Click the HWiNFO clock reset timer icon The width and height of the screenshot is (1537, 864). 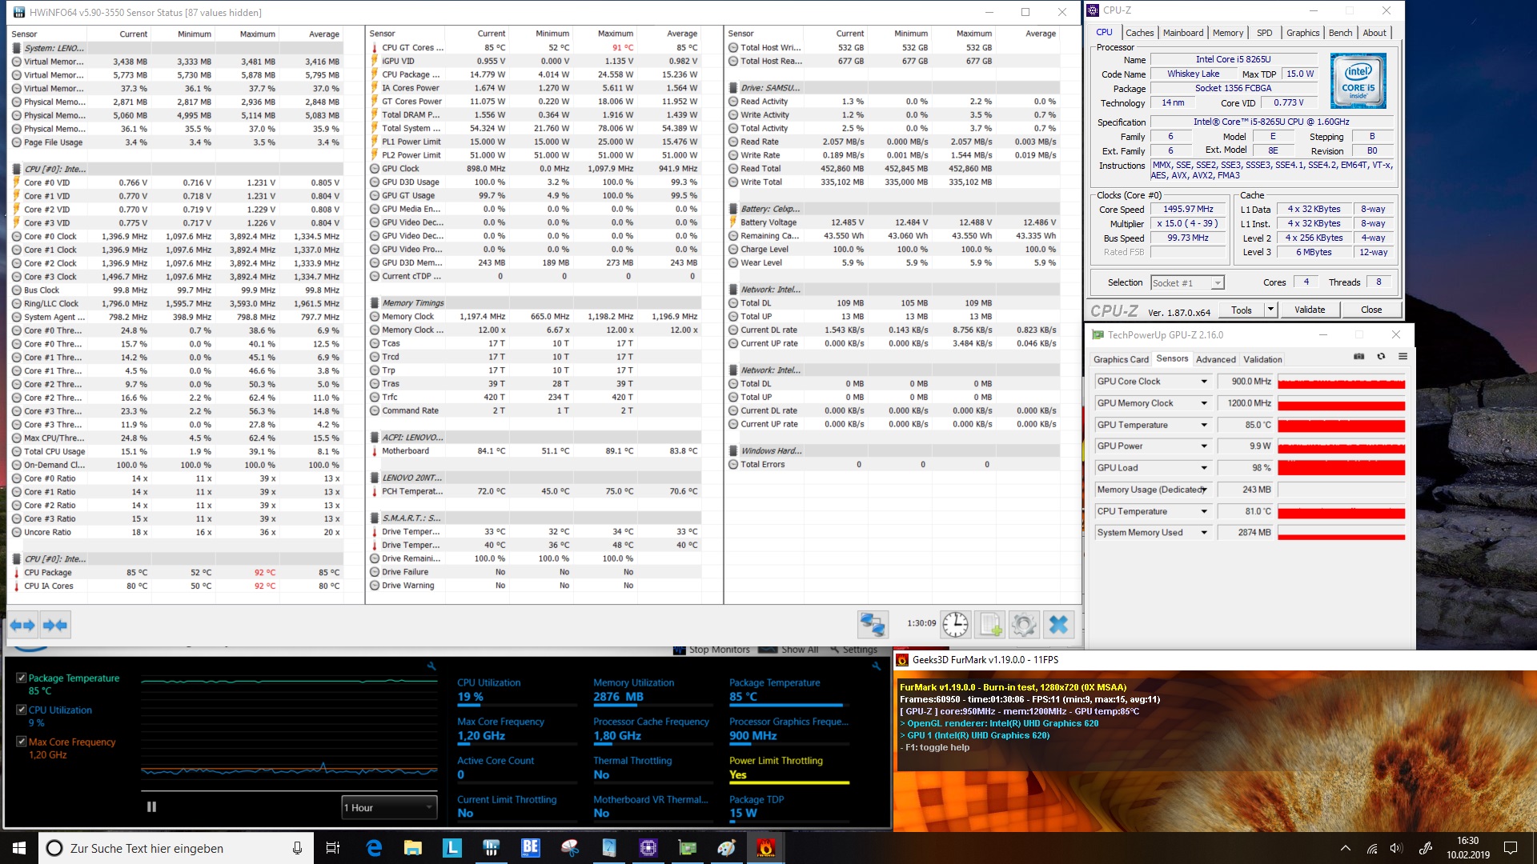click(x=955, y=625)
